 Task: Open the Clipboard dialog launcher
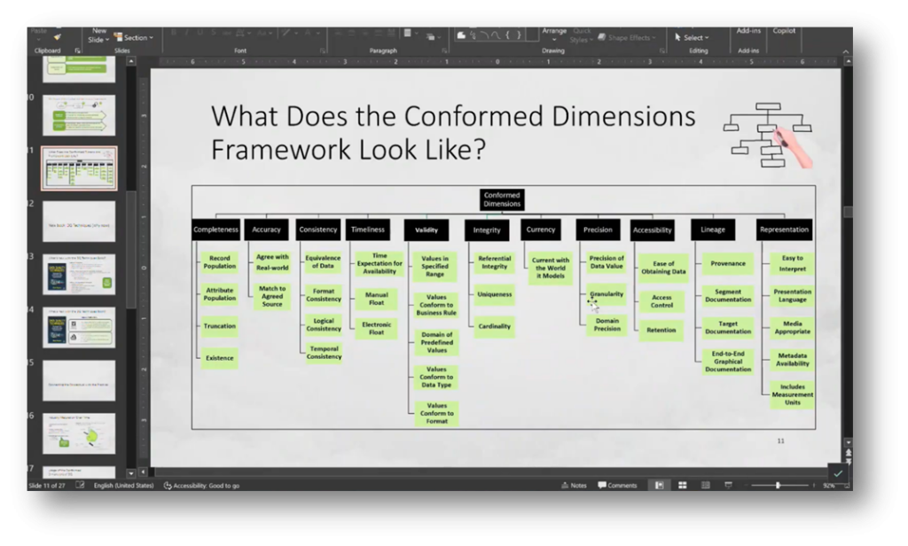[78, 51]
